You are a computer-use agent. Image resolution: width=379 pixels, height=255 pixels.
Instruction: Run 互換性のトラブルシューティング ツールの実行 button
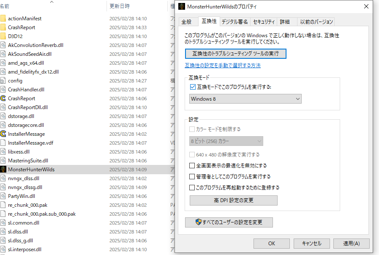coord(236,54)
